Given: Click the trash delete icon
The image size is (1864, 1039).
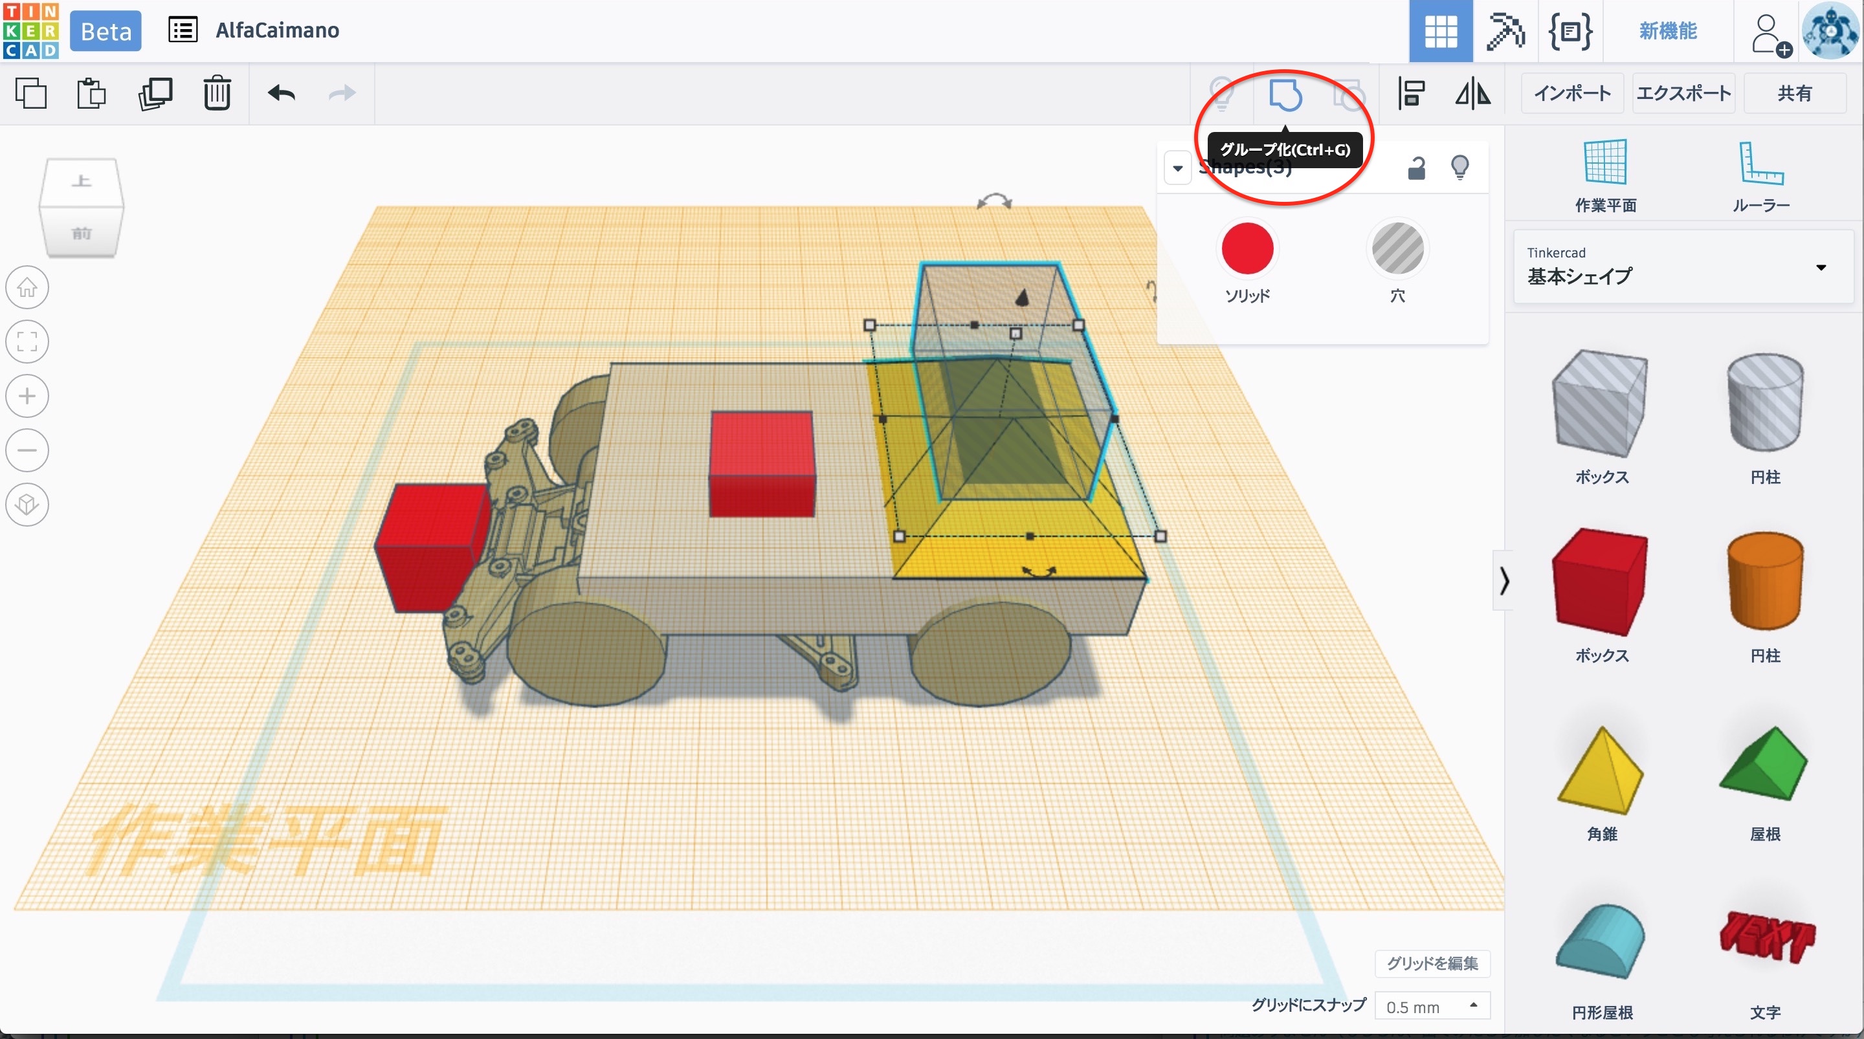Looking at the screenshot, I should click(x=216, y=93).
